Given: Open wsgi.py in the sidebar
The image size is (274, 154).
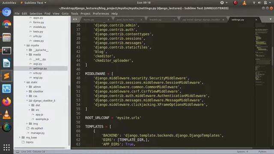Looking at the screenshot, I should tap(38, 78).
